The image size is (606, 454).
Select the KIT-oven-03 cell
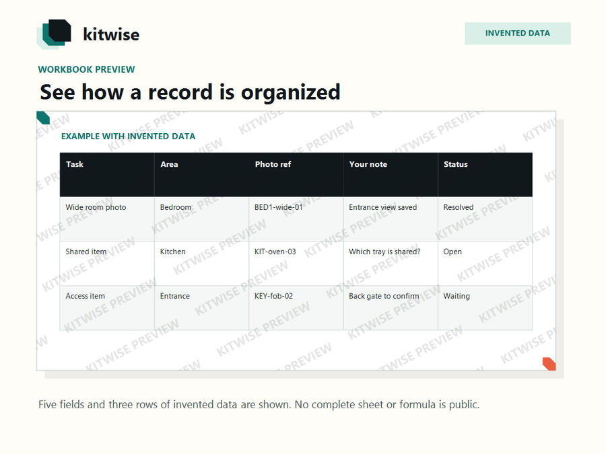pos(296,263)
